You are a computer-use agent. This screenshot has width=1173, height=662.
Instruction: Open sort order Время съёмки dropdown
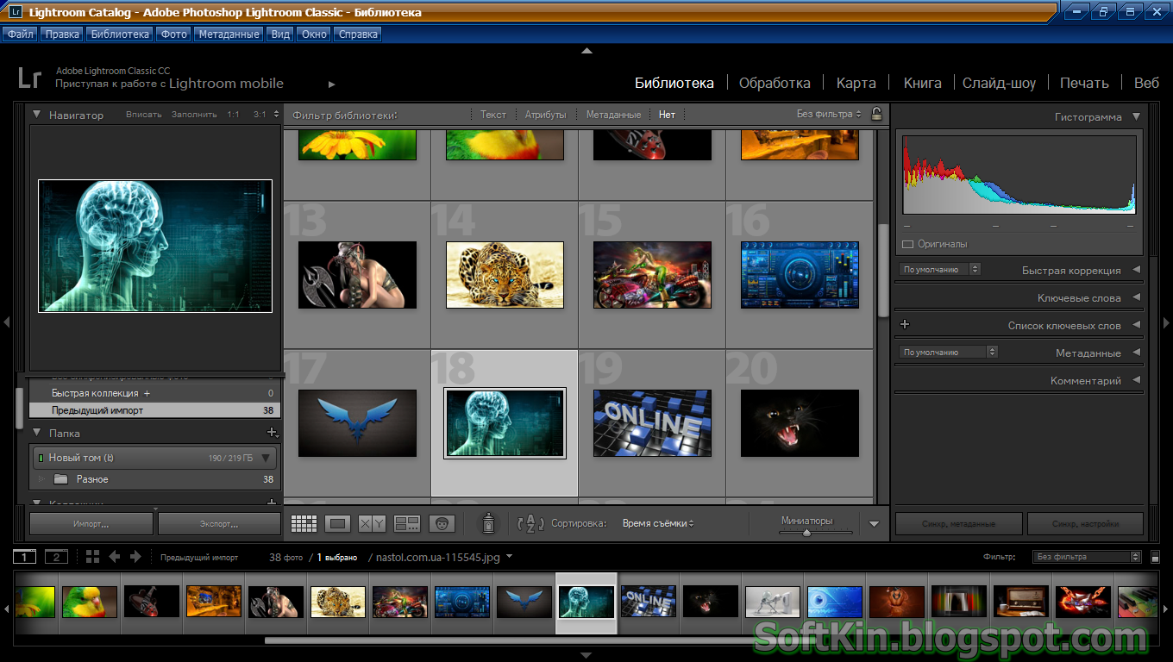pyautogui.click(x=658, y=523)
